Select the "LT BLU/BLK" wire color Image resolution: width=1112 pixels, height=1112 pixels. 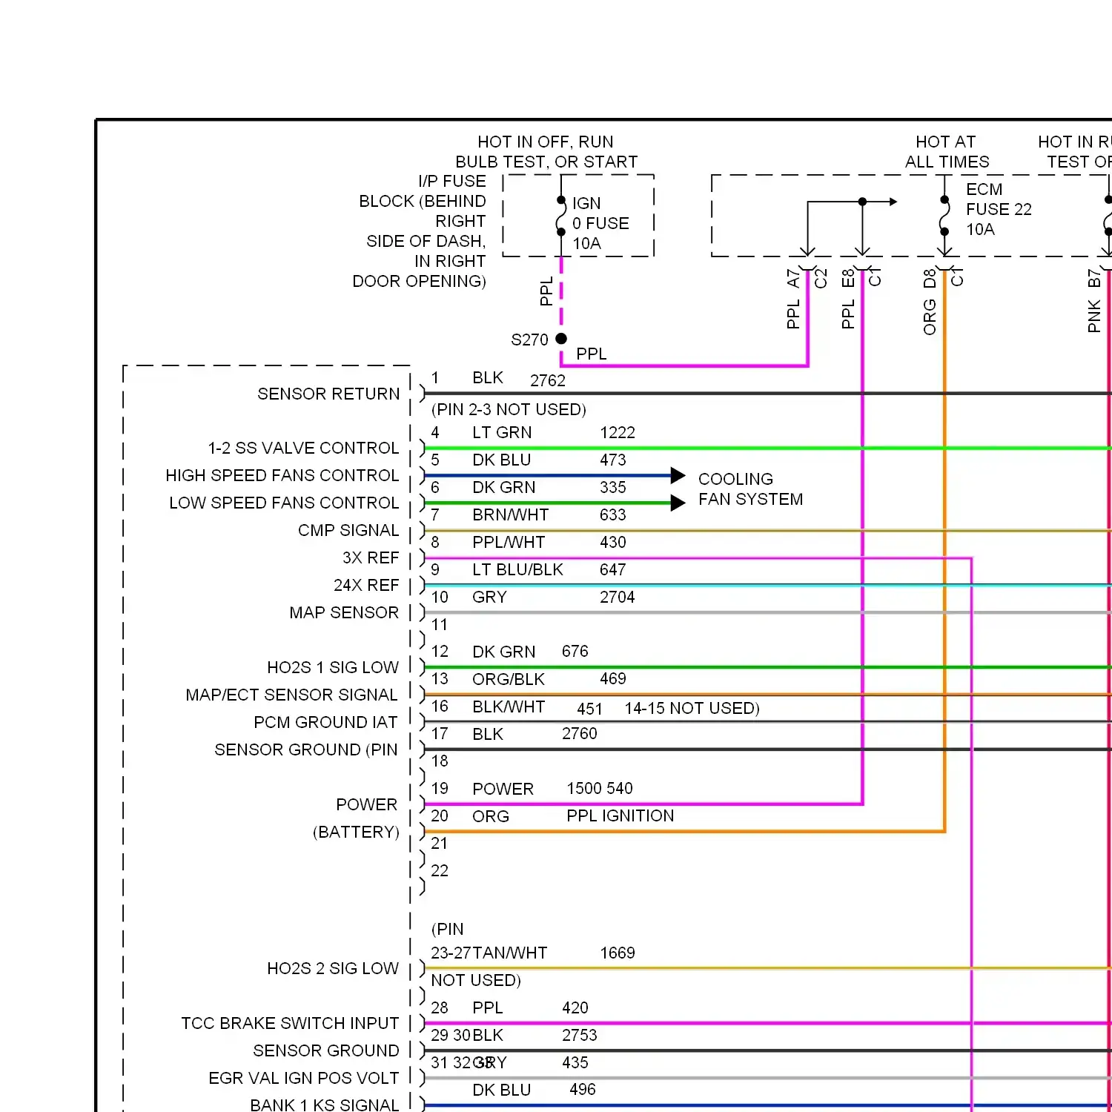pos(517,569)
